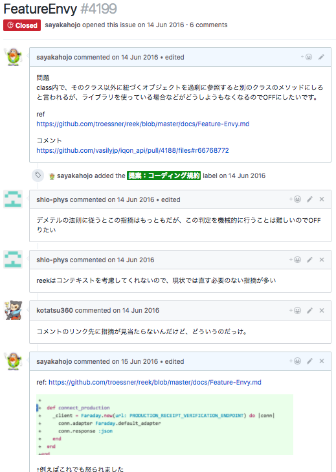Click 'on 15 Jun 2016' timestamp
Image resolution: width=336 pixels, height=472 pixels.
[x=135, y=361]
